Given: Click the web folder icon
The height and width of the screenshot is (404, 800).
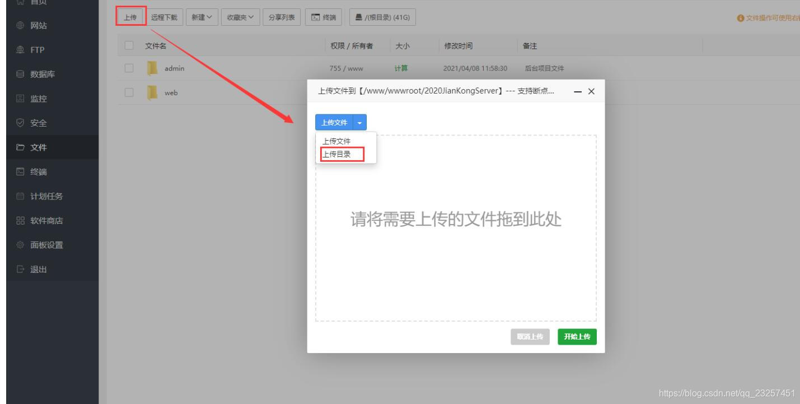Looking at the screenshot, I should point(152,92).
